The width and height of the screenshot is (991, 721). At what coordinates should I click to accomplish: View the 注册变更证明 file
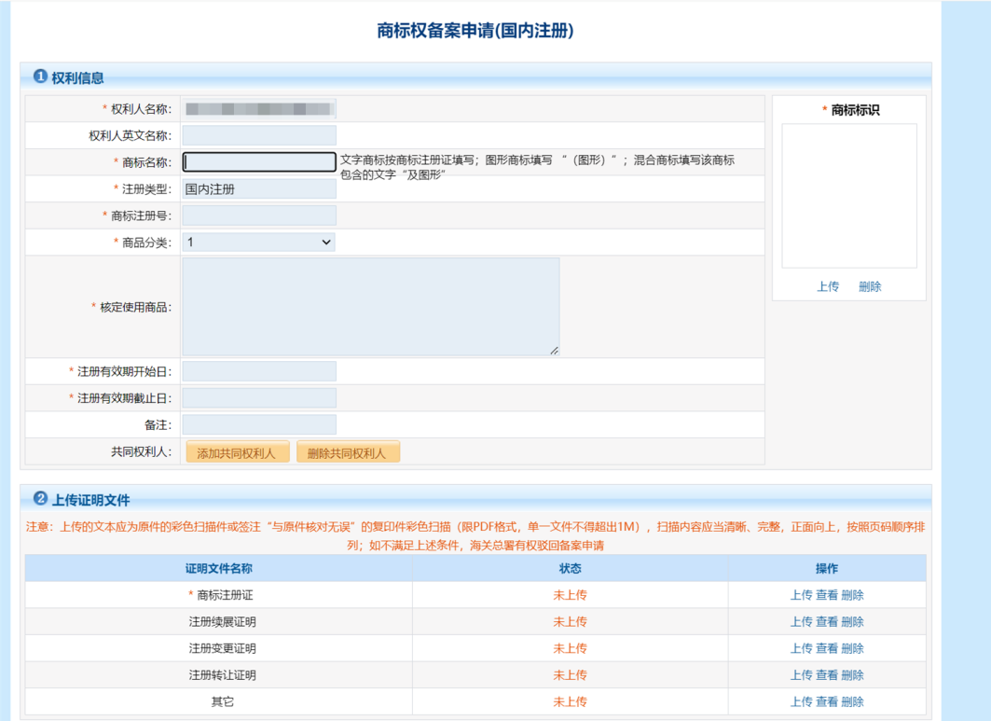point(827,648)
